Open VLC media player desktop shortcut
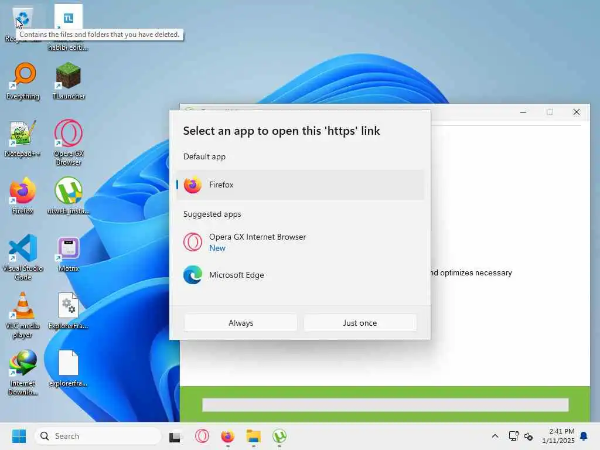The height and width of the screenshot is (450, 600). coord(23,315)
